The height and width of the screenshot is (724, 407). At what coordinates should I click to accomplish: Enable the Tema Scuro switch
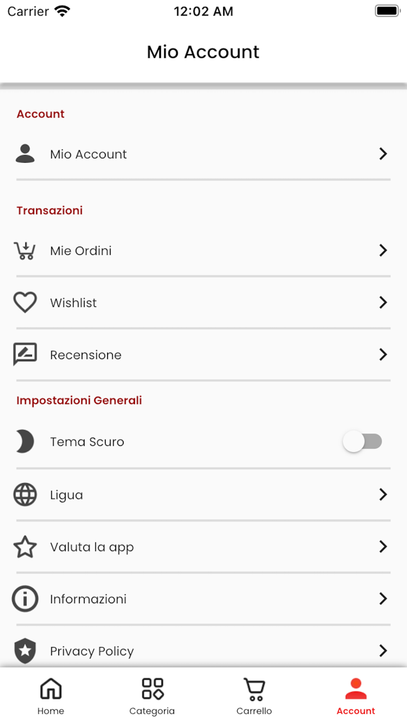coord(362,442)
